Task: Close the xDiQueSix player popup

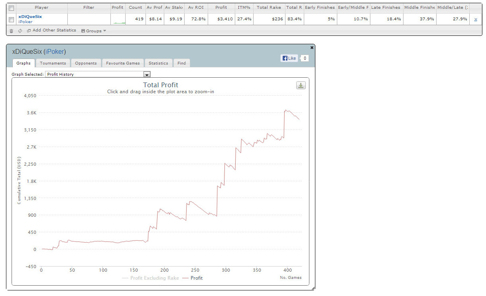Action: pyautogui.click(x=312, y=47)
